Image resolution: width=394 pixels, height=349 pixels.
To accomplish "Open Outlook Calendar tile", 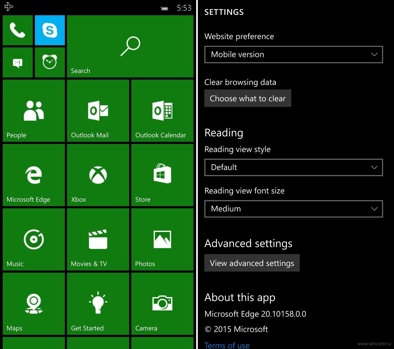I will (162, 111).
